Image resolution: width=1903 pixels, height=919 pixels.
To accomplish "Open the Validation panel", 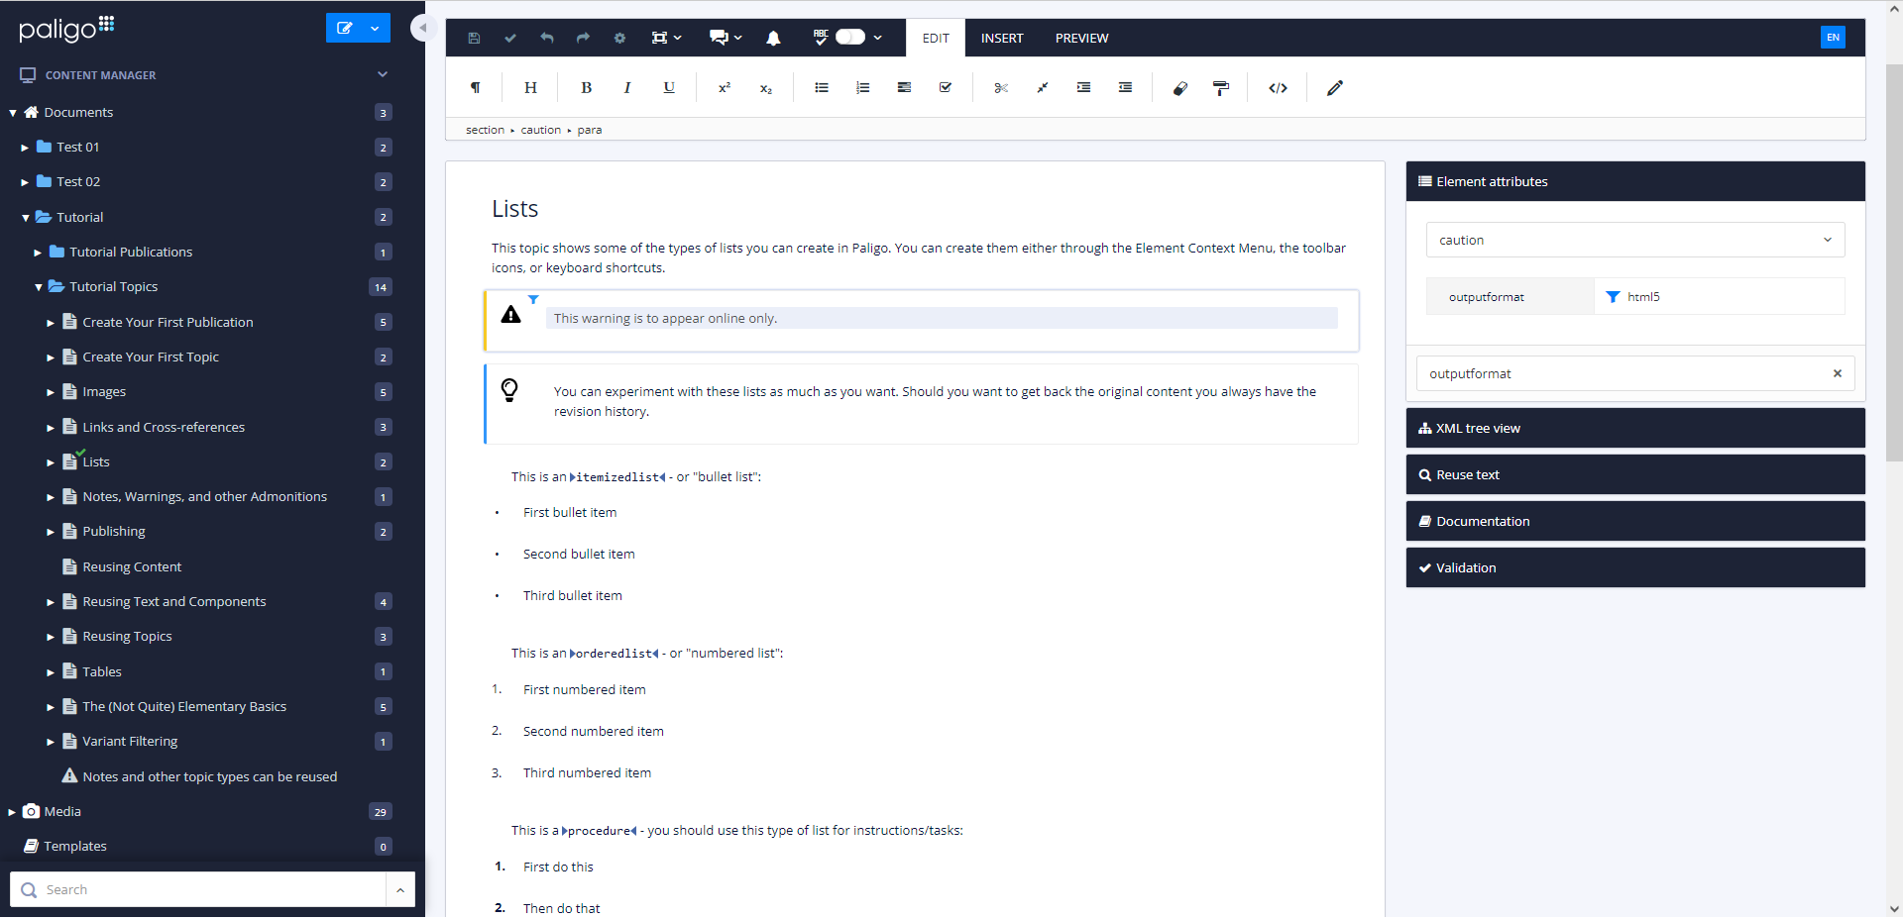I will pyautogui.click(x=1634, y=567).
